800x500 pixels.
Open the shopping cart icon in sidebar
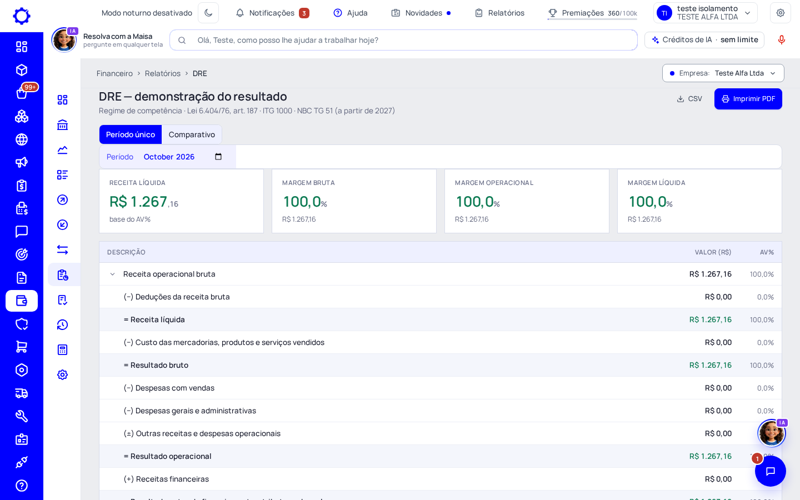click(22, 347)
